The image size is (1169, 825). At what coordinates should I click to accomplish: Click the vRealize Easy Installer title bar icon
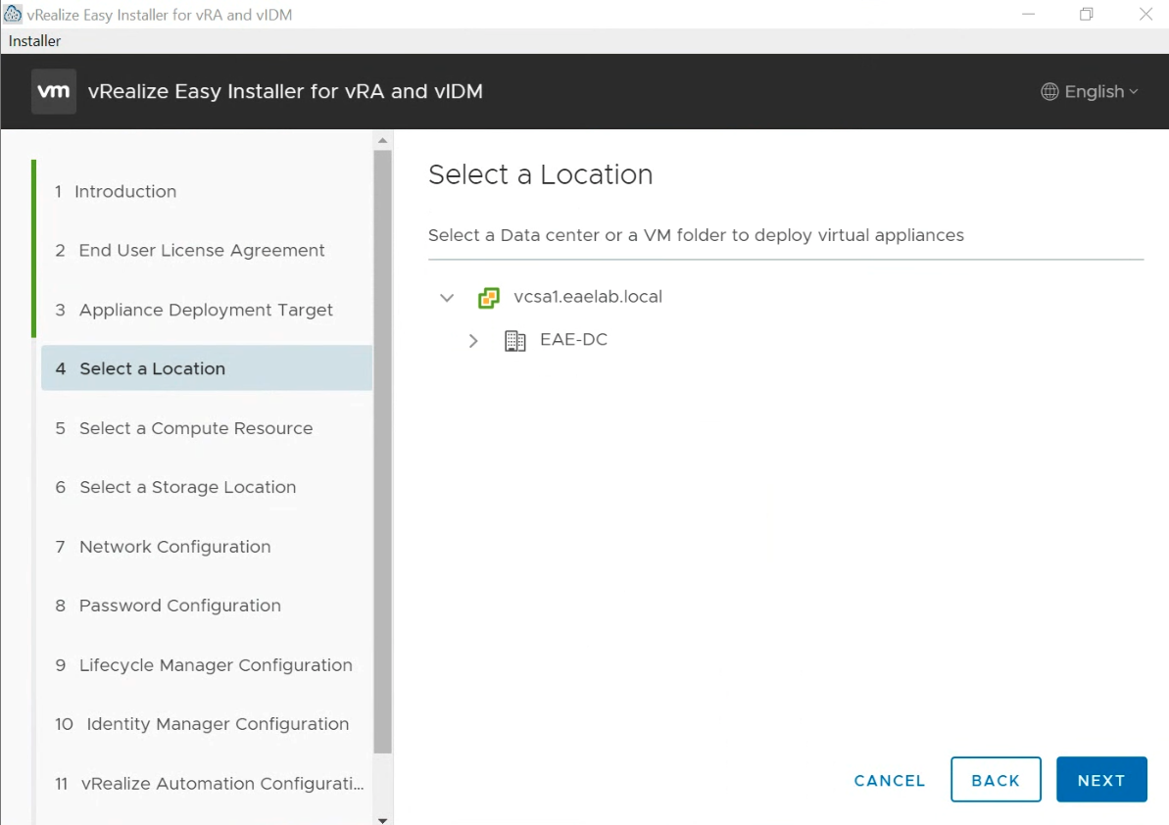[x=13, y=13]
